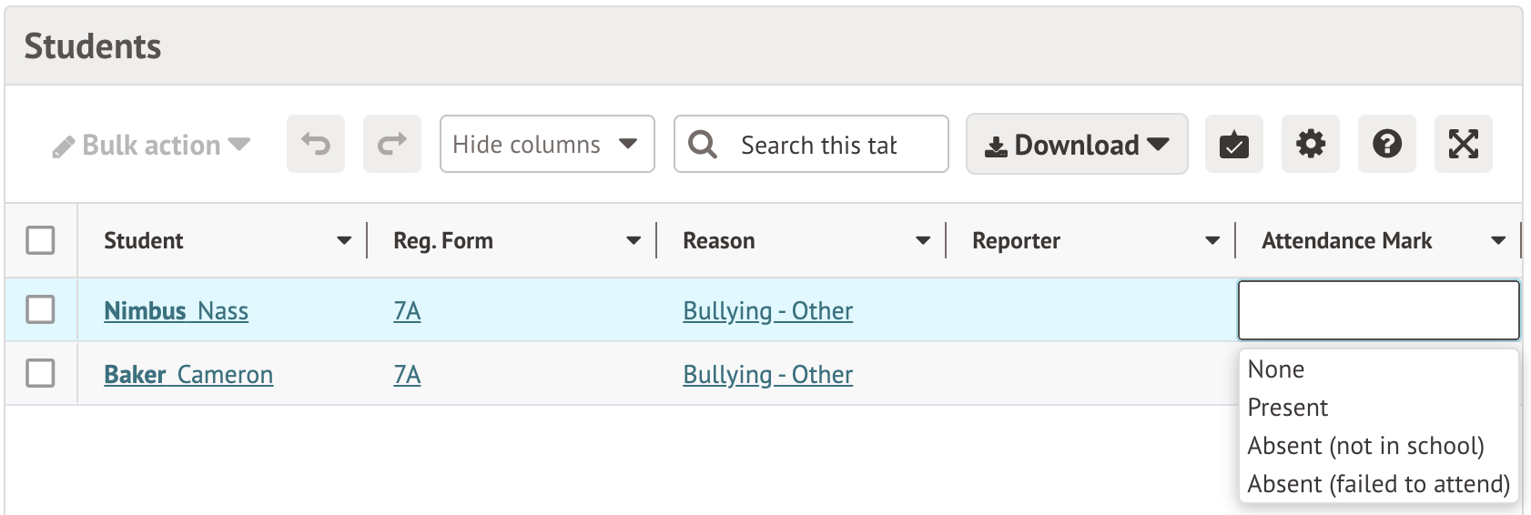Toggle the select-all header checkbox
This screenshot has height=515, width=1531.
pos(40,240)
